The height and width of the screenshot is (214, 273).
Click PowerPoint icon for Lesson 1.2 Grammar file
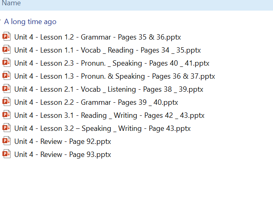(x=6, y=37)
